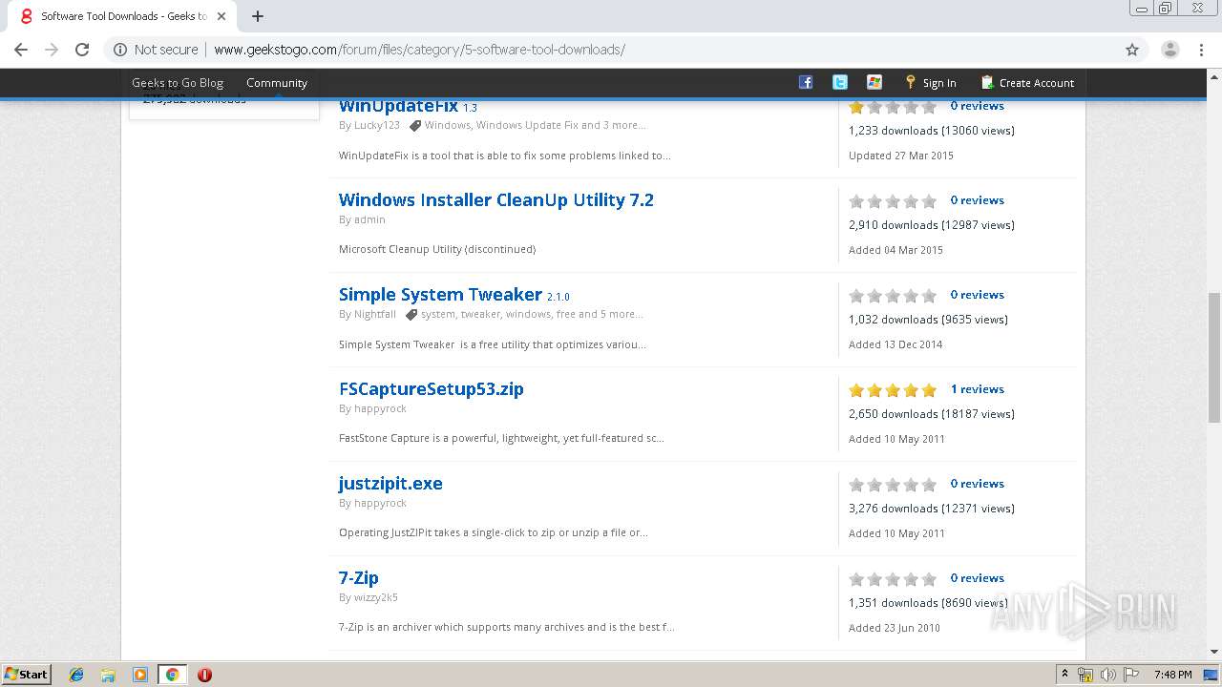Click author wizzy2k5 under 7-Zip
Screen dimensions: 1222x687
click(376, 597)
